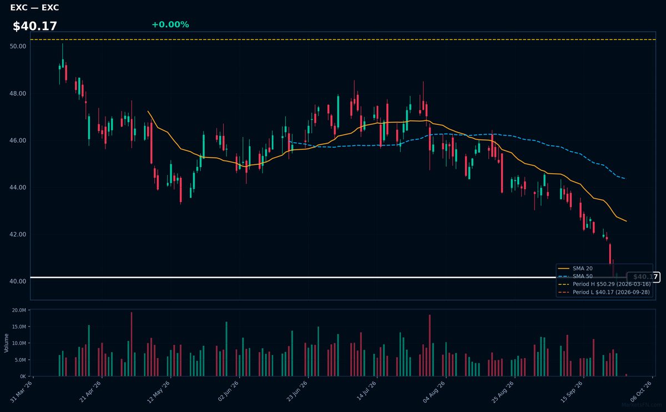This screenshot has width=666, height=412.
Task: Click the +0.00% change indicator
Action: 170,24
